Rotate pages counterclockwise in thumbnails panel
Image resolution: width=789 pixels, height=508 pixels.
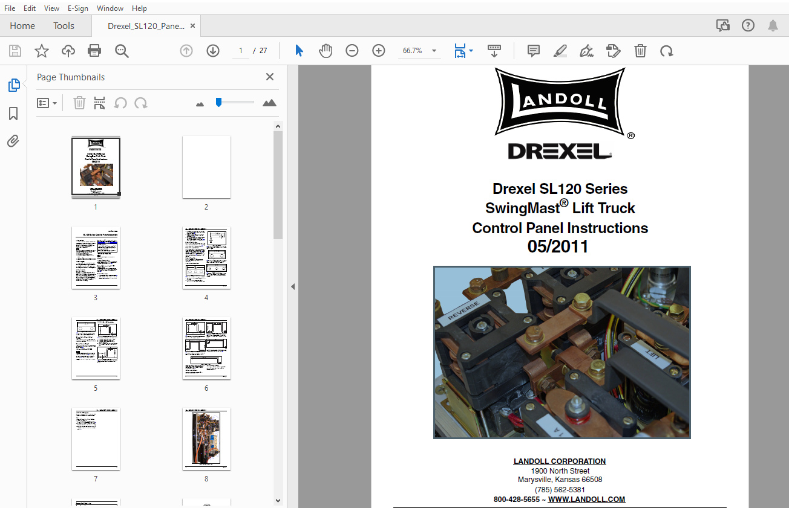pos(120,103)
